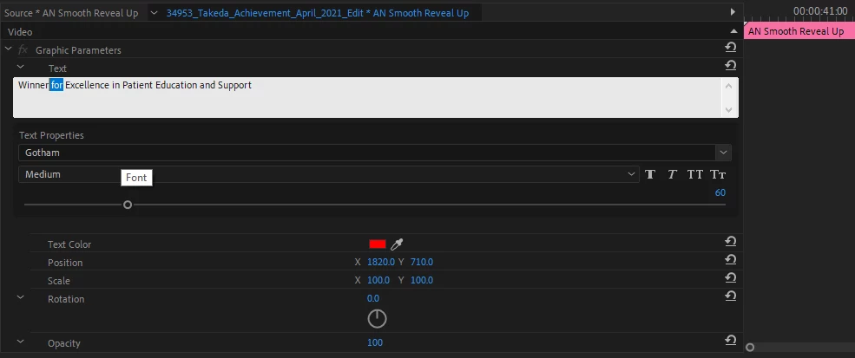The height and width of the screenshot is (358, 855).
Task: Reset the Text Color parameter
Action: [x=731, y=241]
